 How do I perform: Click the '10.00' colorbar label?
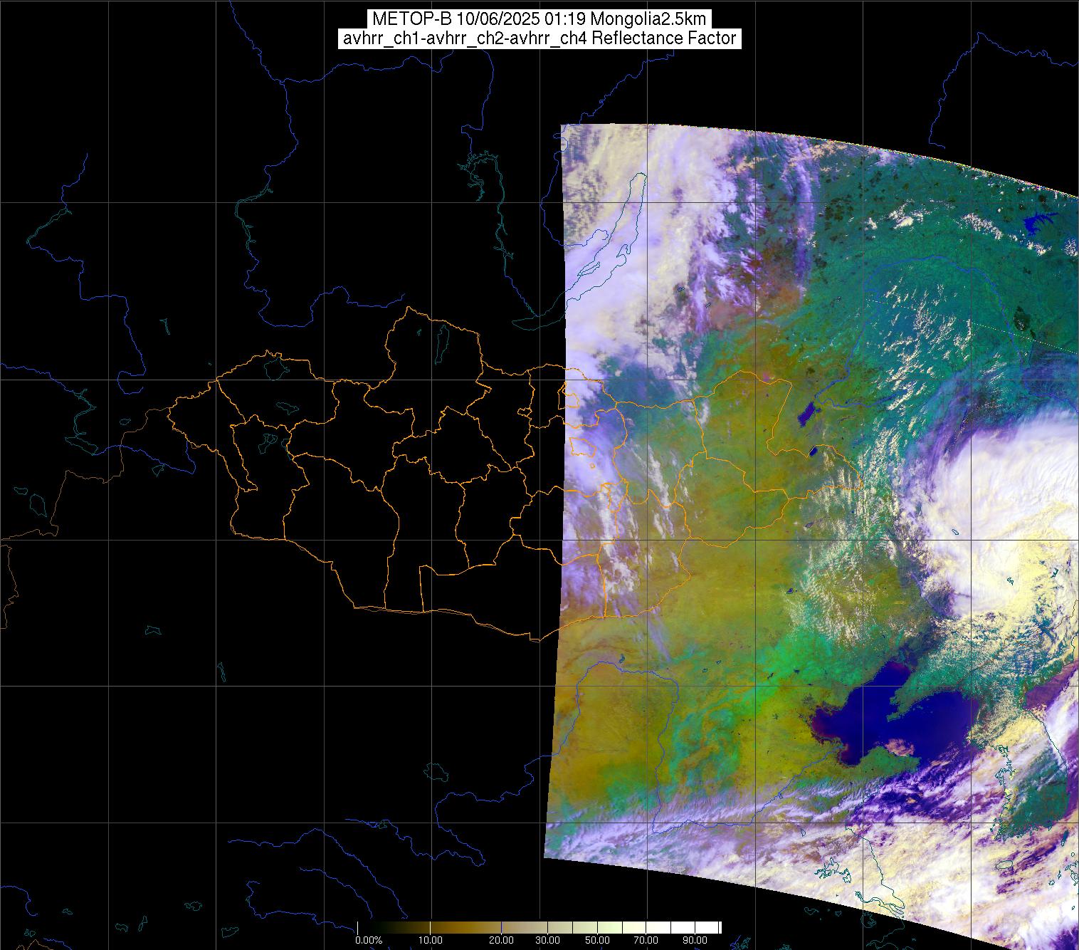point(431,940)
